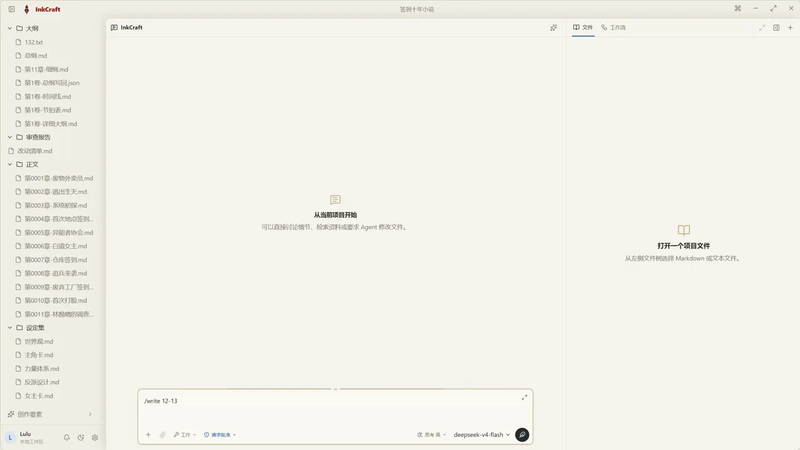
Task: Open the command shortcut (⌘) icon
Action: pyautogui.click(x=737, y=9)
